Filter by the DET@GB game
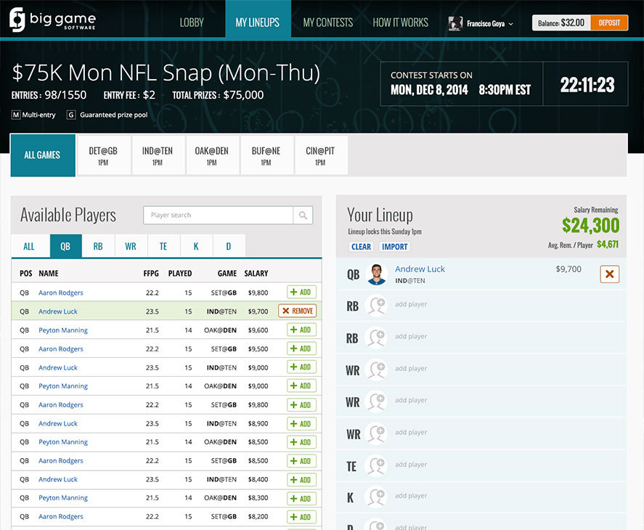The height and width of the screenshot is (530, 644). point(104,155)
